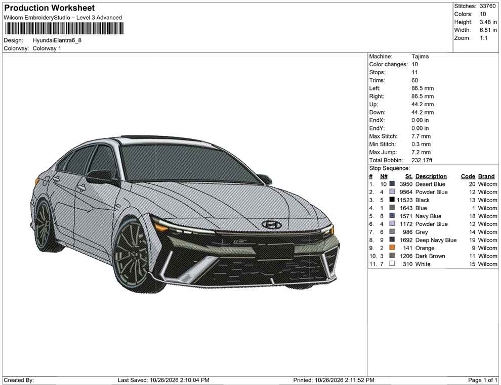This screenshot has width=501, height=385.
Task: Select the "1172" Powder Blue stitch count
Action: (x=406, y=224)
